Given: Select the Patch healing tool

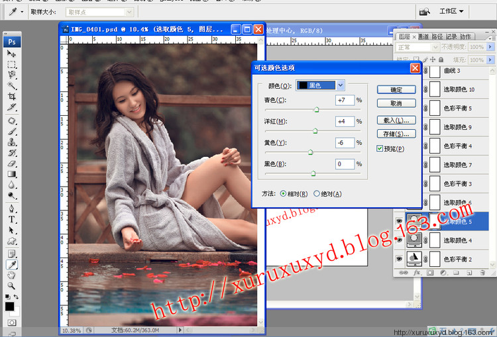Looking at the screenshot, I should 12,121.
